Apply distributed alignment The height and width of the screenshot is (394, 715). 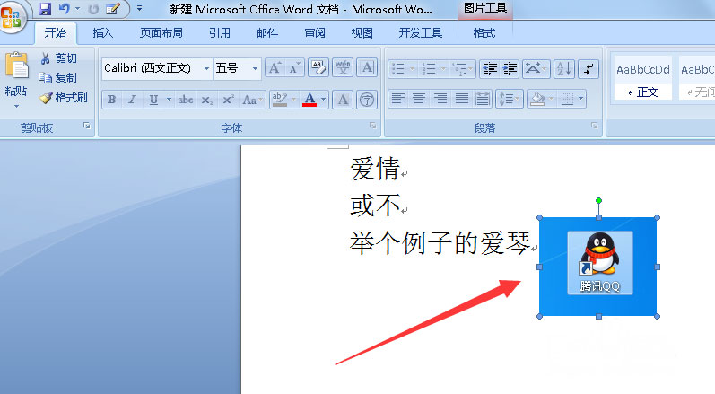coord(483,99)
